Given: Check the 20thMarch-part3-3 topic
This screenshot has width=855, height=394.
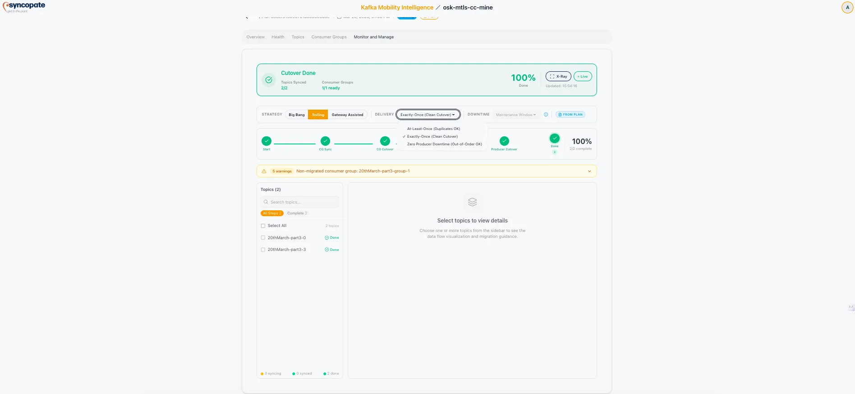Looking at the screenshot, I should pyautogui.click(x=263, y=250).
